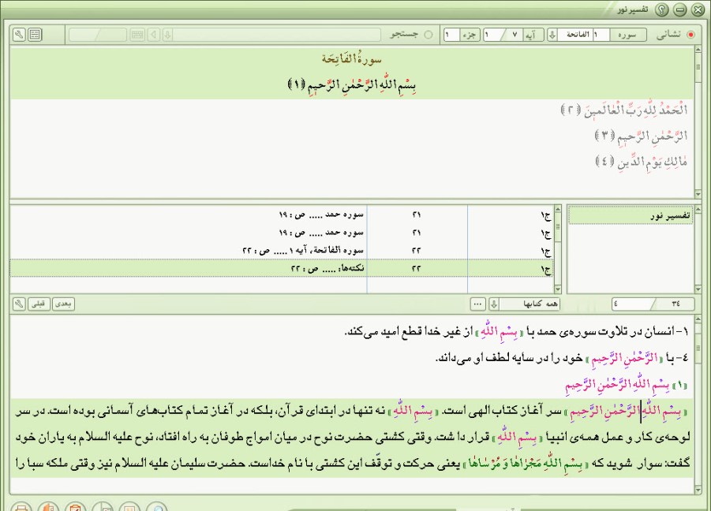Select row سوره الفاتحة، آیه ۱ ص : ۲۲
The height and width of the screenshot is (511, 711).
click(281, 250)
